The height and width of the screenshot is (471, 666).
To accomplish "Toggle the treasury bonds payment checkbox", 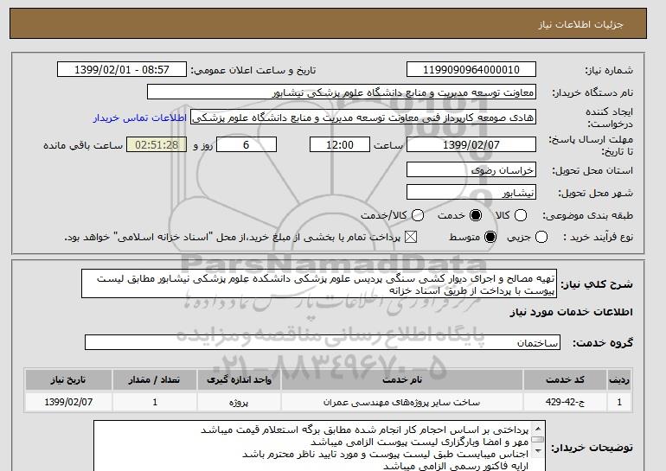I will coord(410,237).
